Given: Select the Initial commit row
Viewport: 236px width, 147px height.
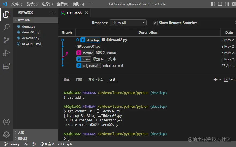Looking at the screenshot, I should coord(147,66).
